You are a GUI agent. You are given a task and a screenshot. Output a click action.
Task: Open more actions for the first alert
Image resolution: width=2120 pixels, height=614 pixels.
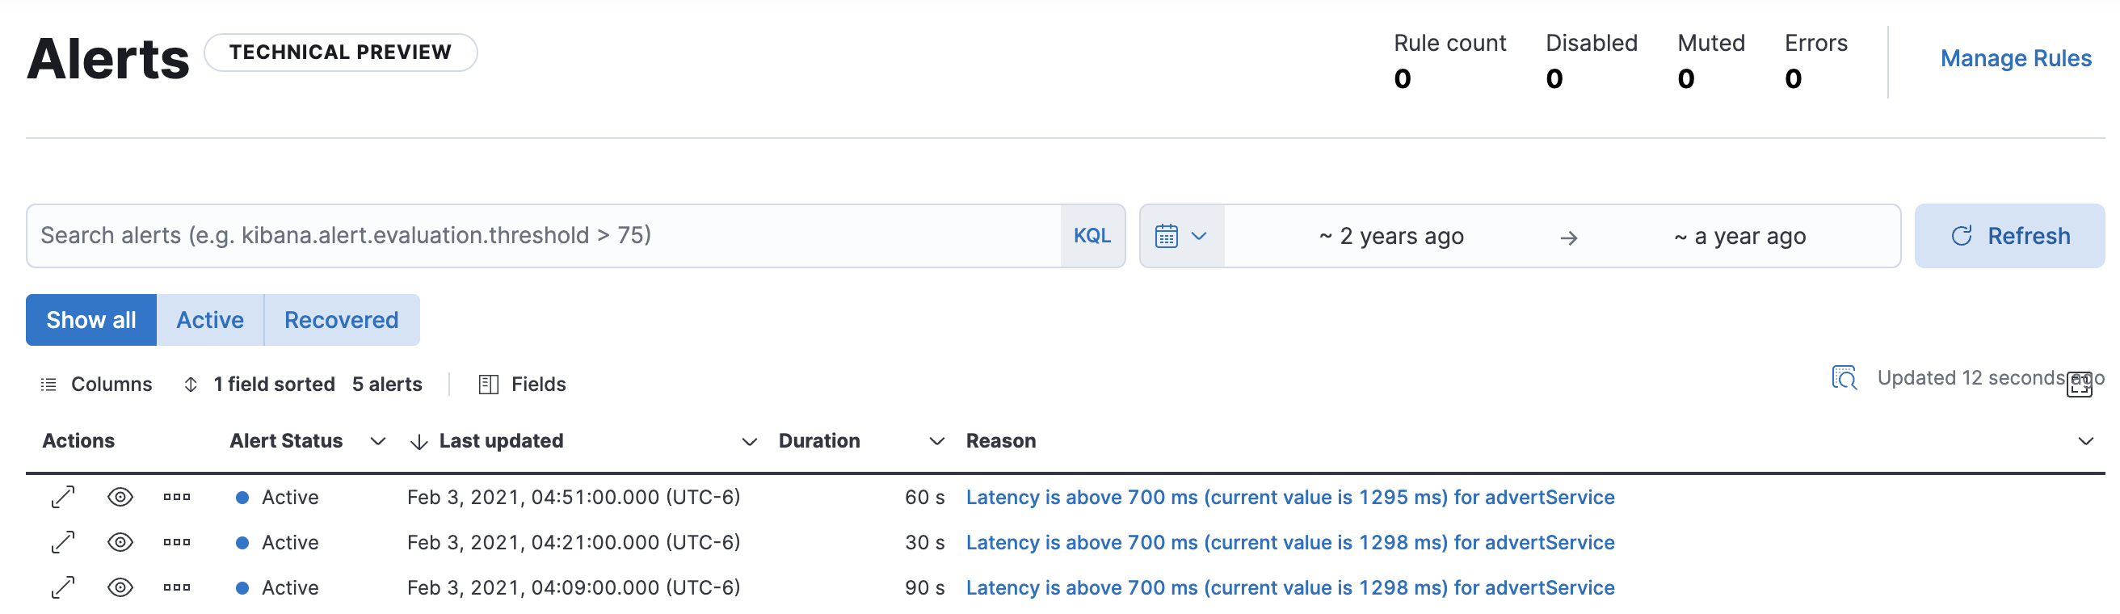(x=176, y=497)
